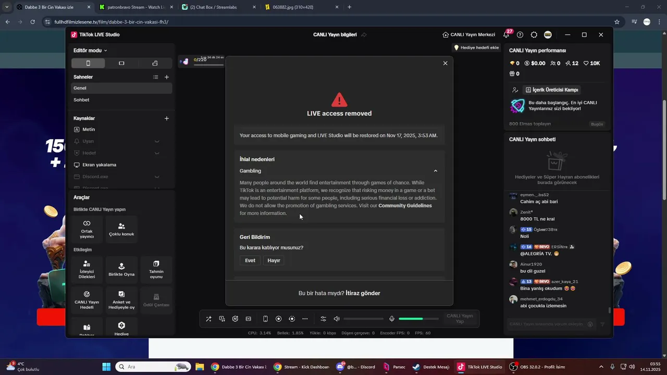Open the Çoklu konuk tool
667x375 pixels.
(121, 229)
